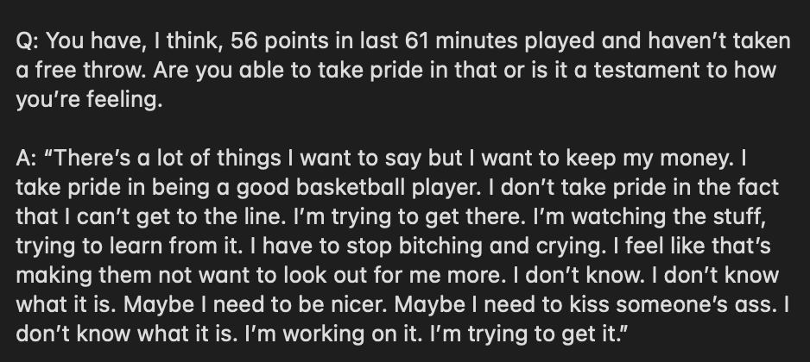Click the number "56" in the question
The image size is (810, 362).
pyautogui.click(x=244, y=41)
